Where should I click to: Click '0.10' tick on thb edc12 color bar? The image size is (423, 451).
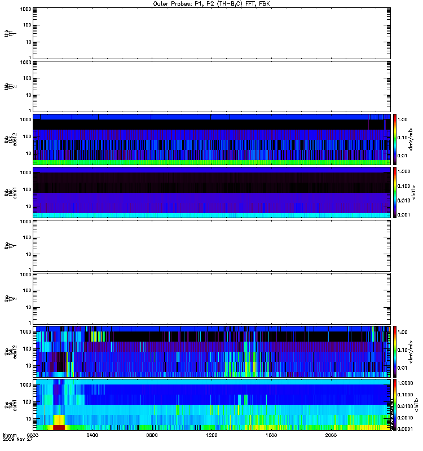pos(402,138)
